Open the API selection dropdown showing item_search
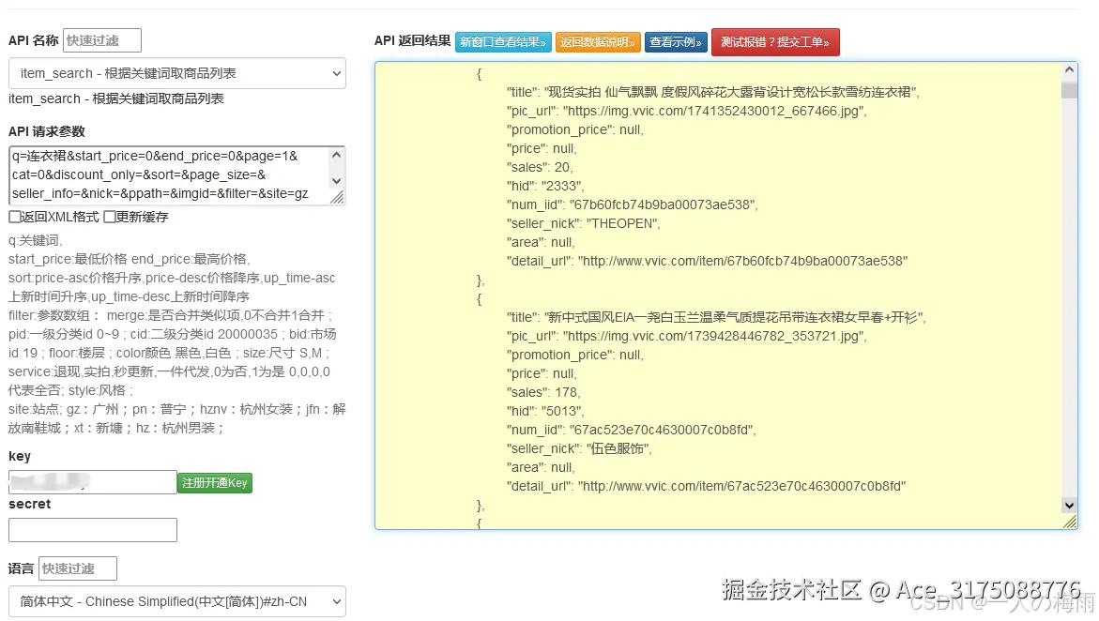The height and width of the screenshot is (621, 1099). pyautogui.click(x=176, y=74)
